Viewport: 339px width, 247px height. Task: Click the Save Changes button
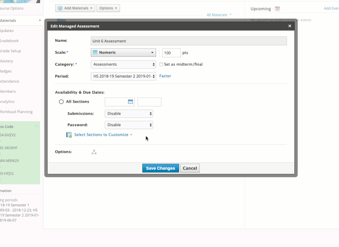click(x=160, y=168)
